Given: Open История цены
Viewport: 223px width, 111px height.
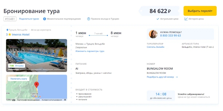Looking at the screenshot, I should [196, 19].
